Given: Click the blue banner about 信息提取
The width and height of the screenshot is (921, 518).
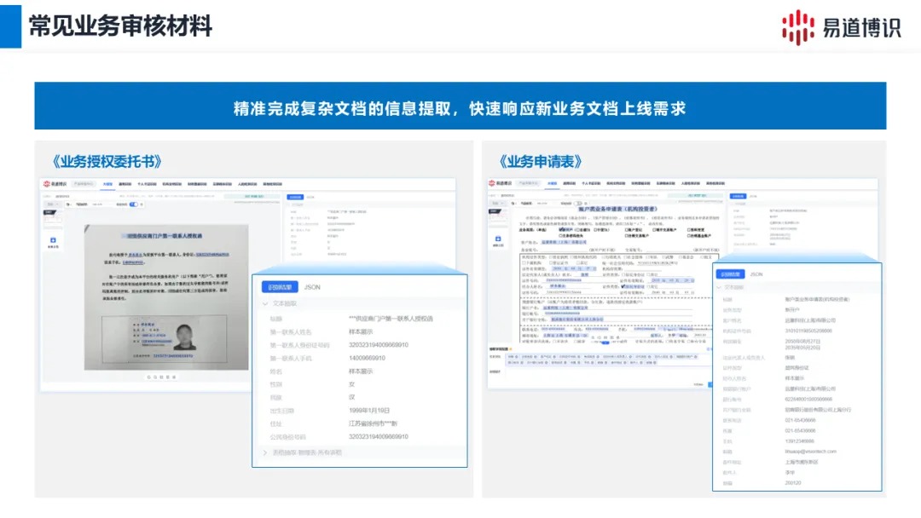Looking at the screenshot, I should pyautogui.click(x=460, y=107).
